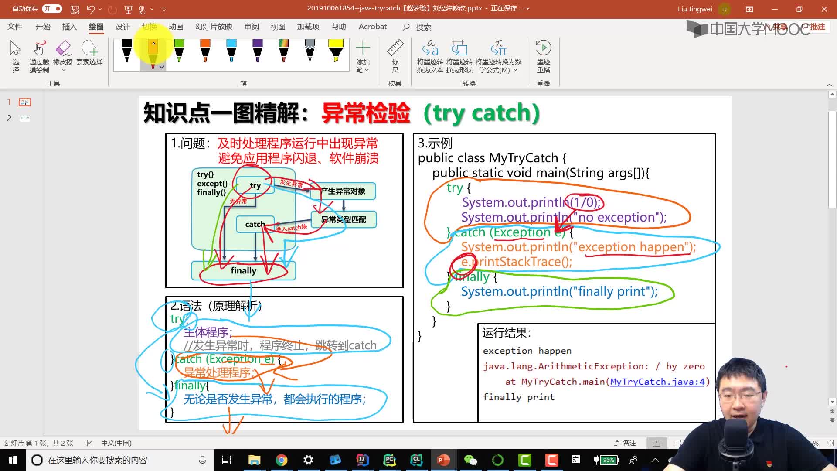Switch to the 插入 (Insert) tab

click(x=69, y=27)
